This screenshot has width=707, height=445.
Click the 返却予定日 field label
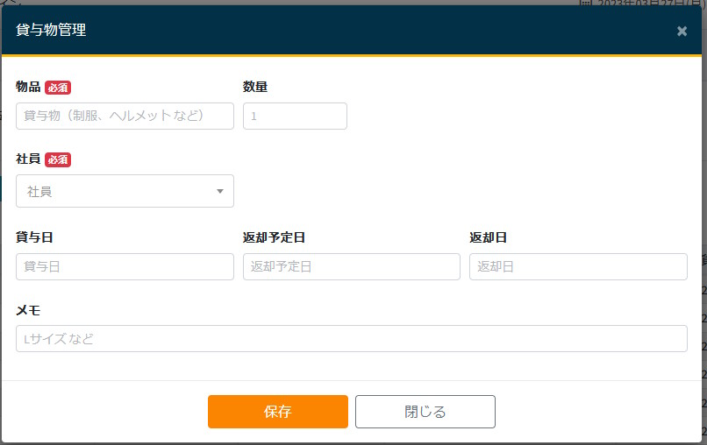274,237
